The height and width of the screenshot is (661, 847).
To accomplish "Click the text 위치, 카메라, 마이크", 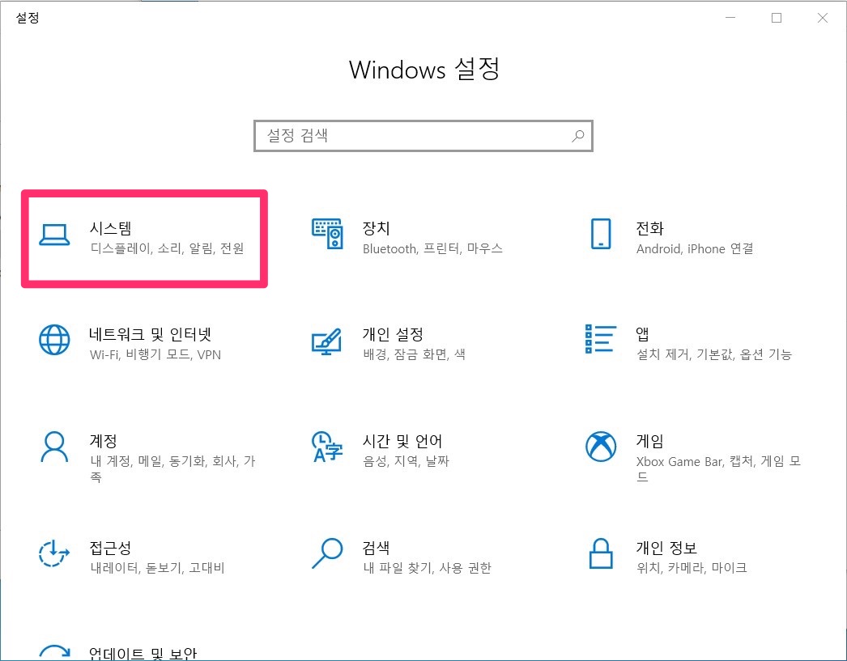I will 692,568.
